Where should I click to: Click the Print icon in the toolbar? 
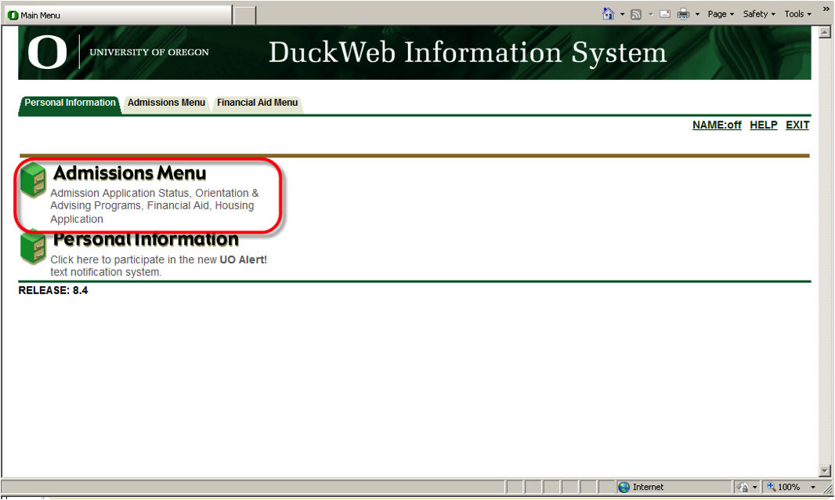point(683,14)
